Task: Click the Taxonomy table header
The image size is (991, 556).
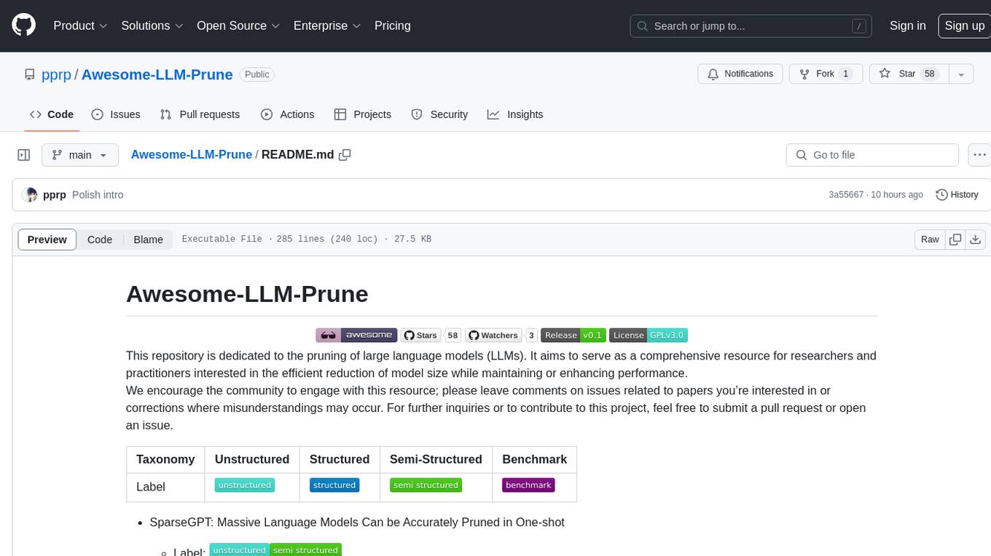Action: 165,459
